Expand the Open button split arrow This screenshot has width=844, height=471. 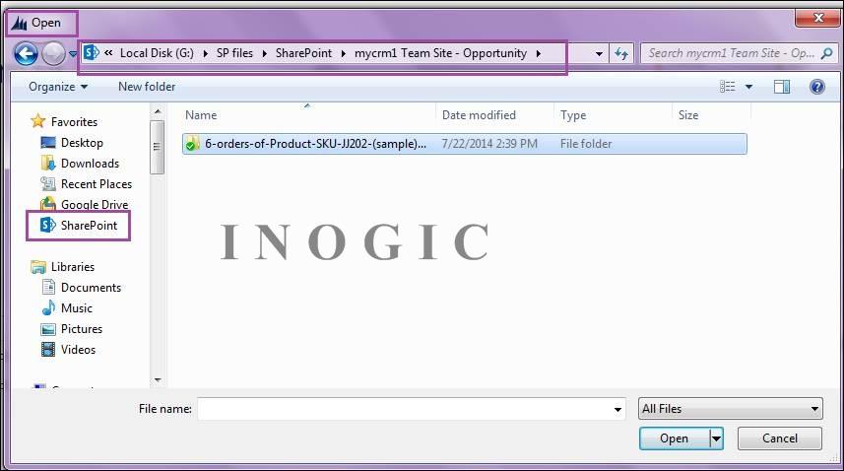click(x=716, y=438)
